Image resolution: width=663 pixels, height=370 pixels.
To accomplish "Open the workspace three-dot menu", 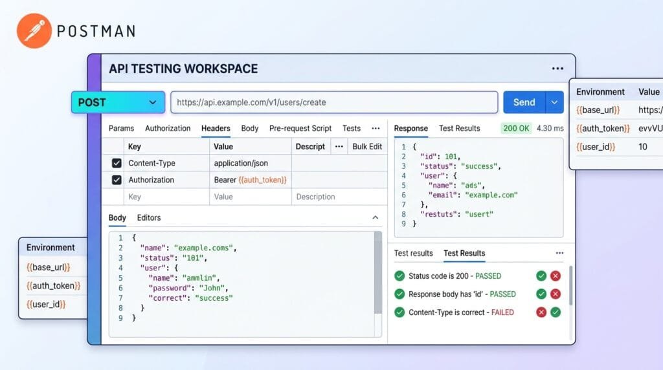I will point(557,69).
